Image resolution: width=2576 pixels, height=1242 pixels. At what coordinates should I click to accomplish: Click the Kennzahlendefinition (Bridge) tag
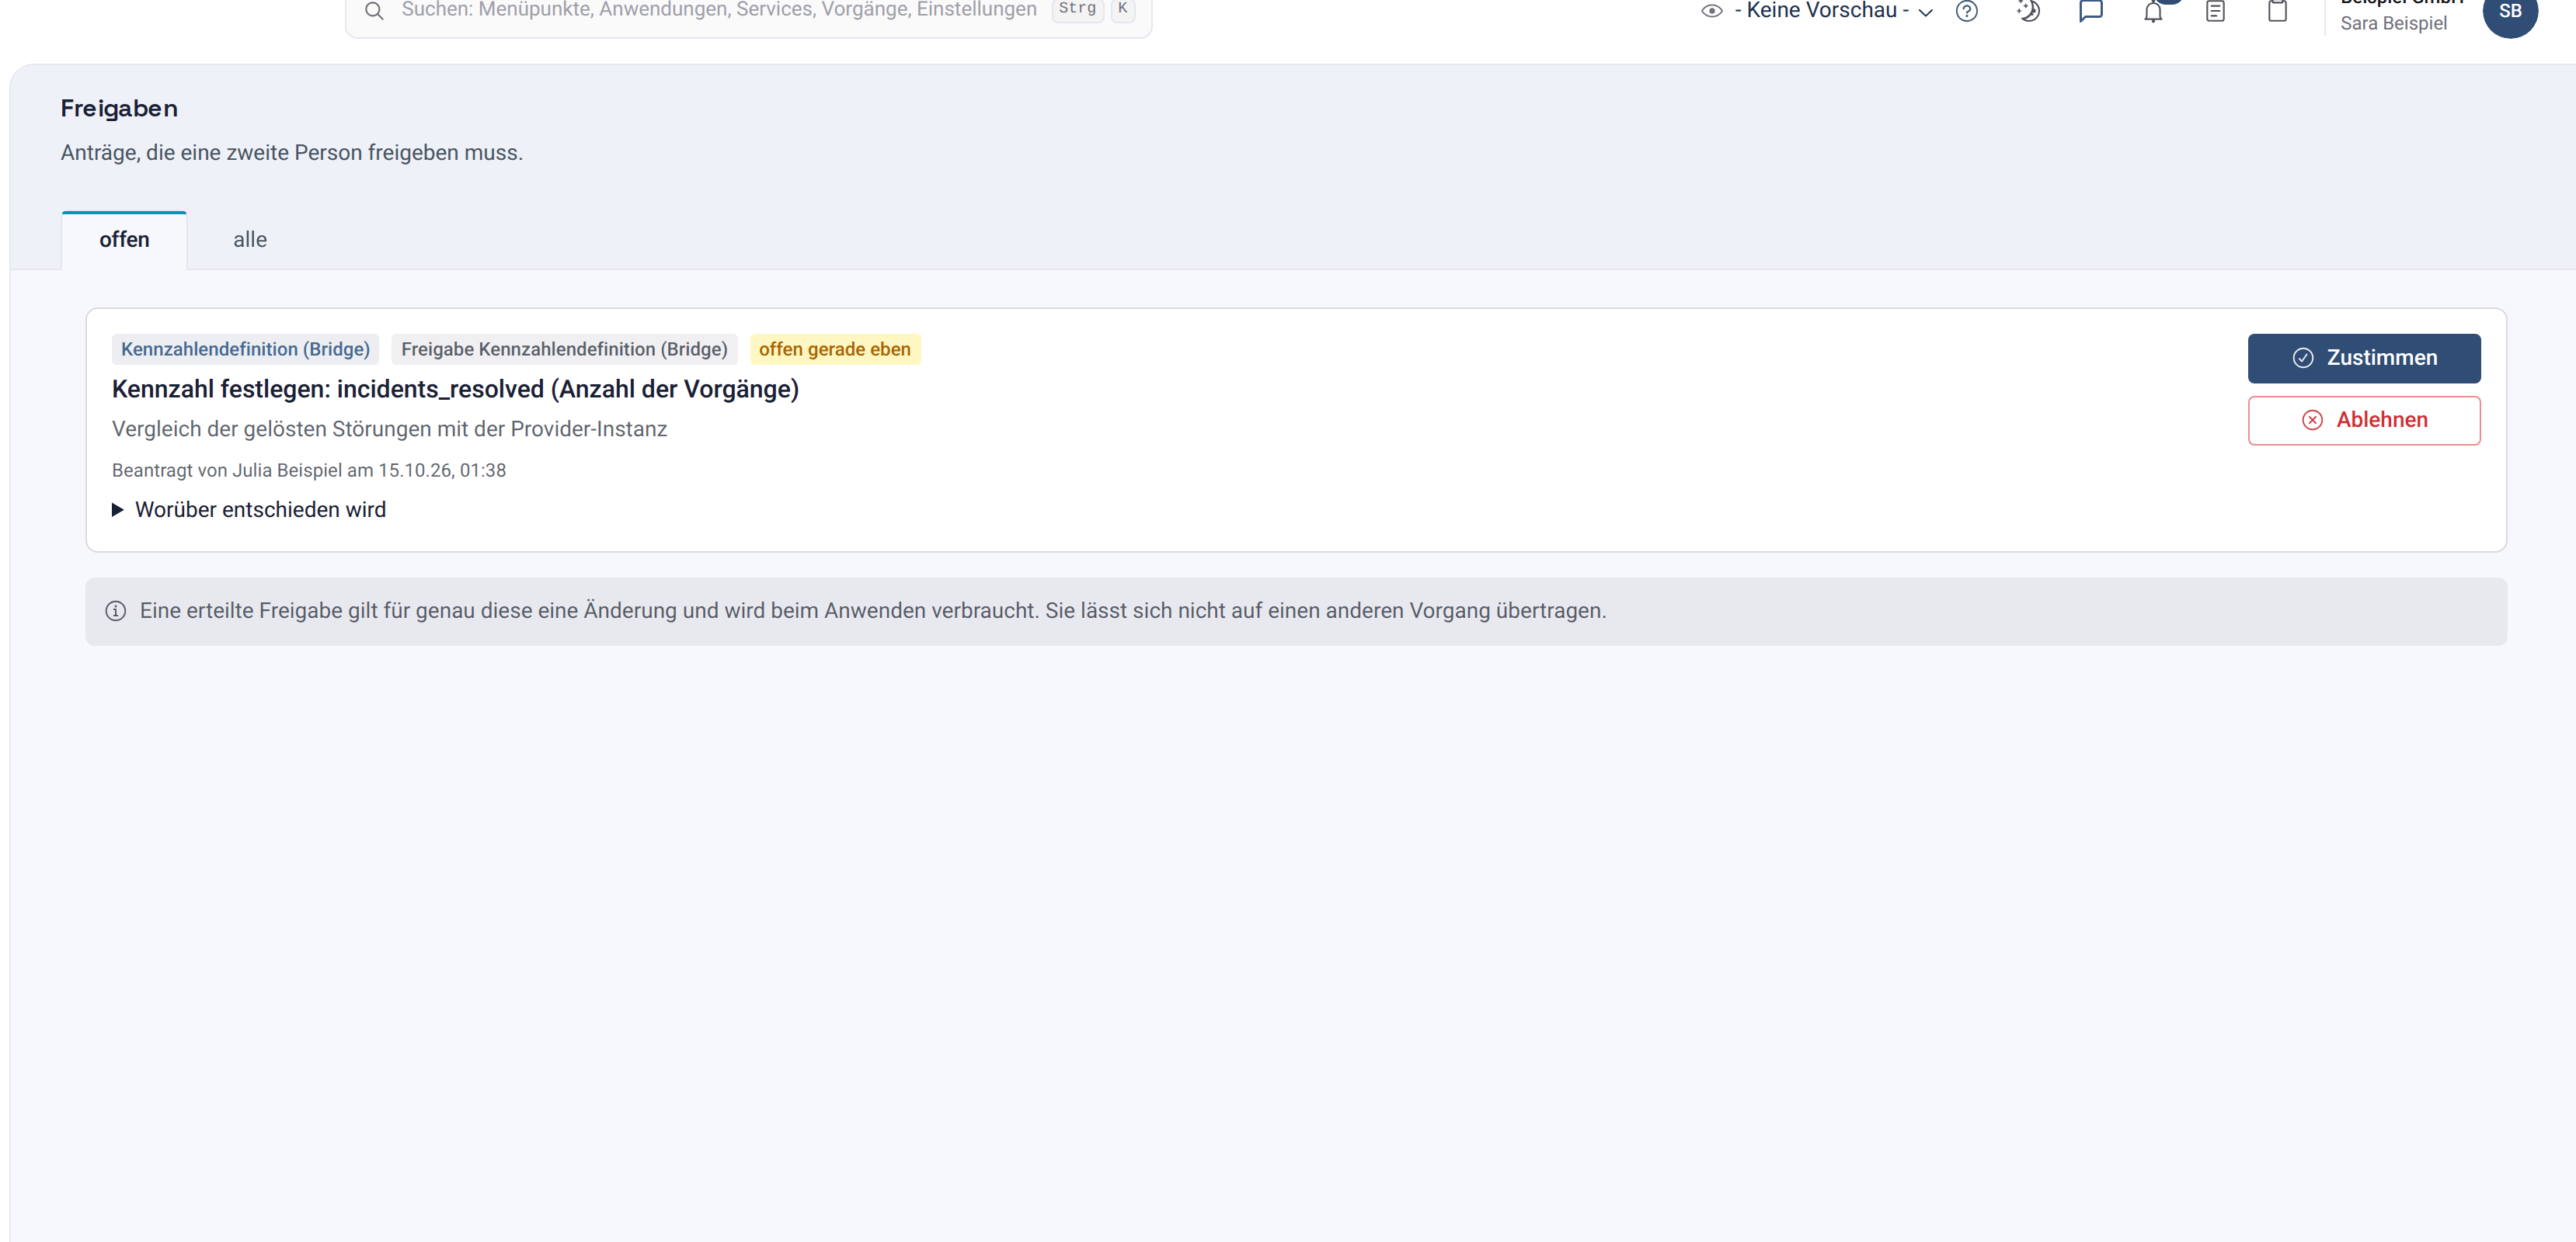[x=245, y=349]
